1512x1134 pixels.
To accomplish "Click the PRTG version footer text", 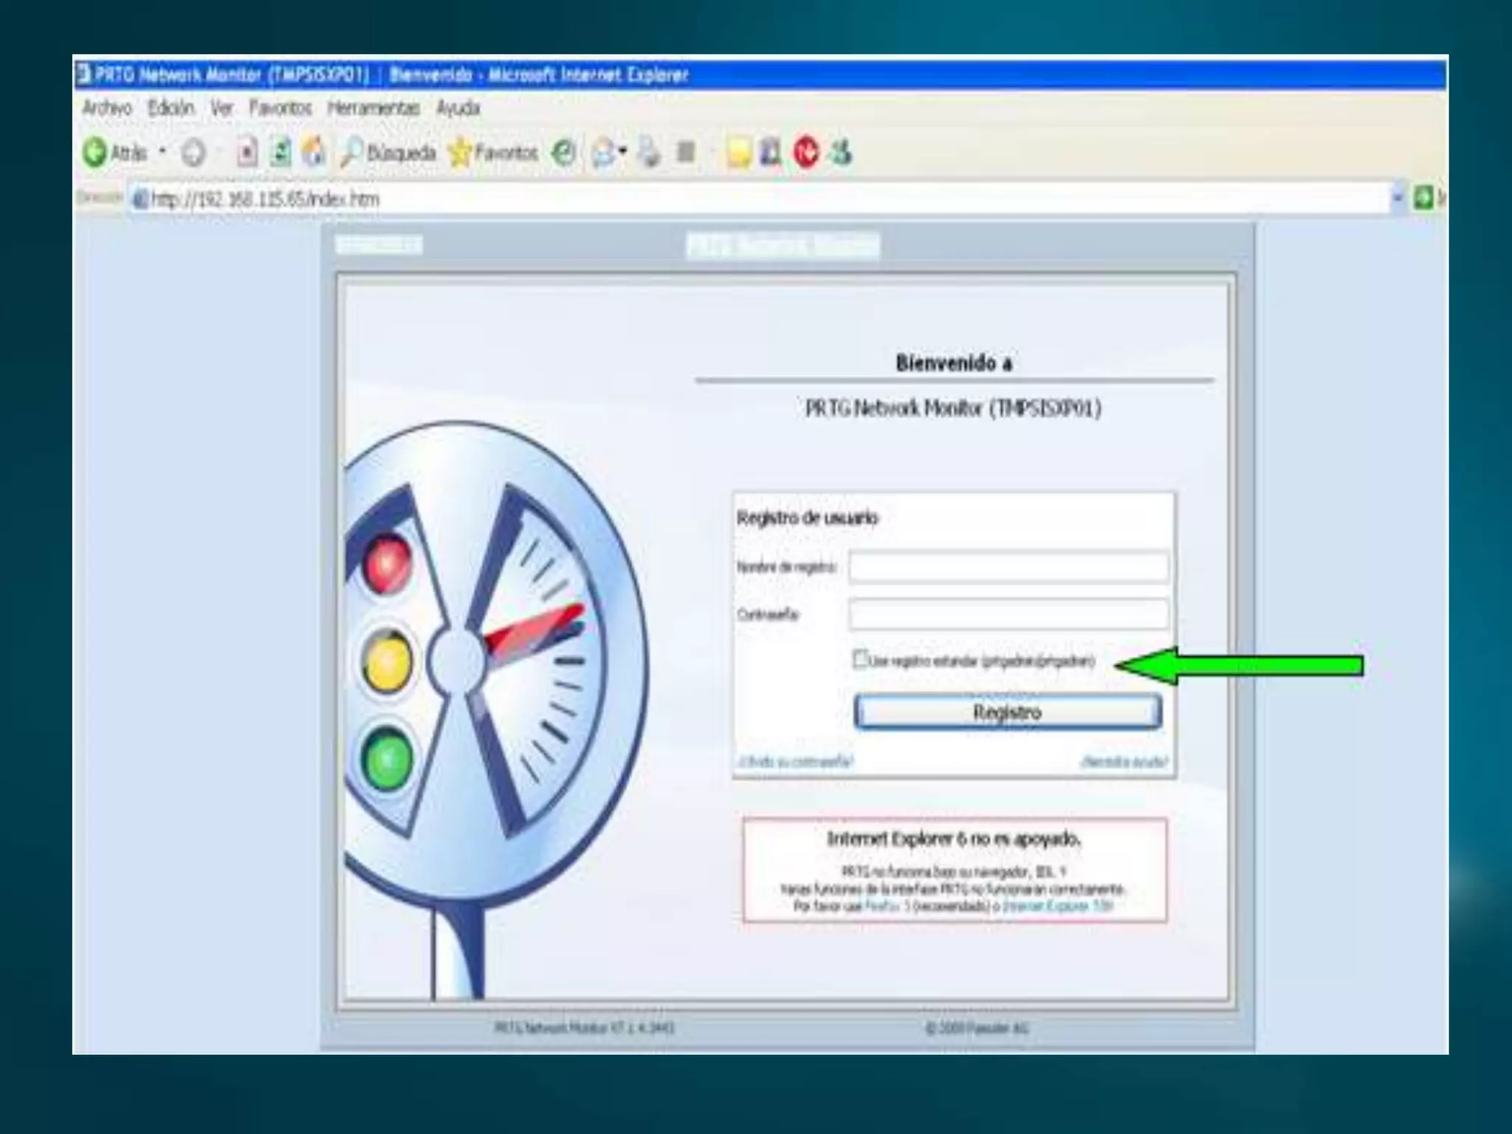I will pos(584,1028).
